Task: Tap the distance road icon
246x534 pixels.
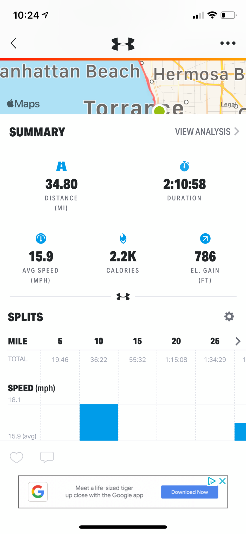Action: pyautogui.click(x=61, y=166)
